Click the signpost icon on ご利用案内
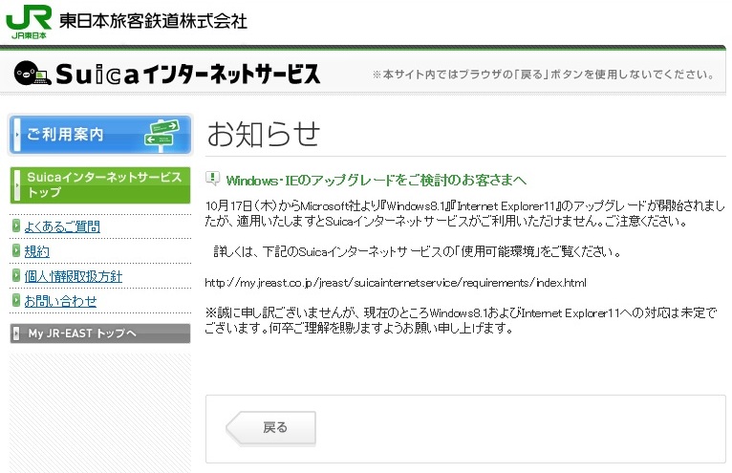The image size is (732, 473). (161, 135)
